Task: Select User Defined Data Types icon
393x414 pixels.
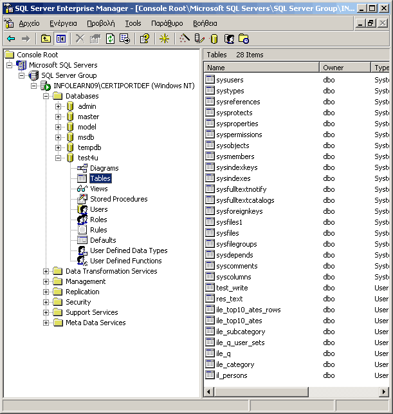Action: [x=82, y=250]
